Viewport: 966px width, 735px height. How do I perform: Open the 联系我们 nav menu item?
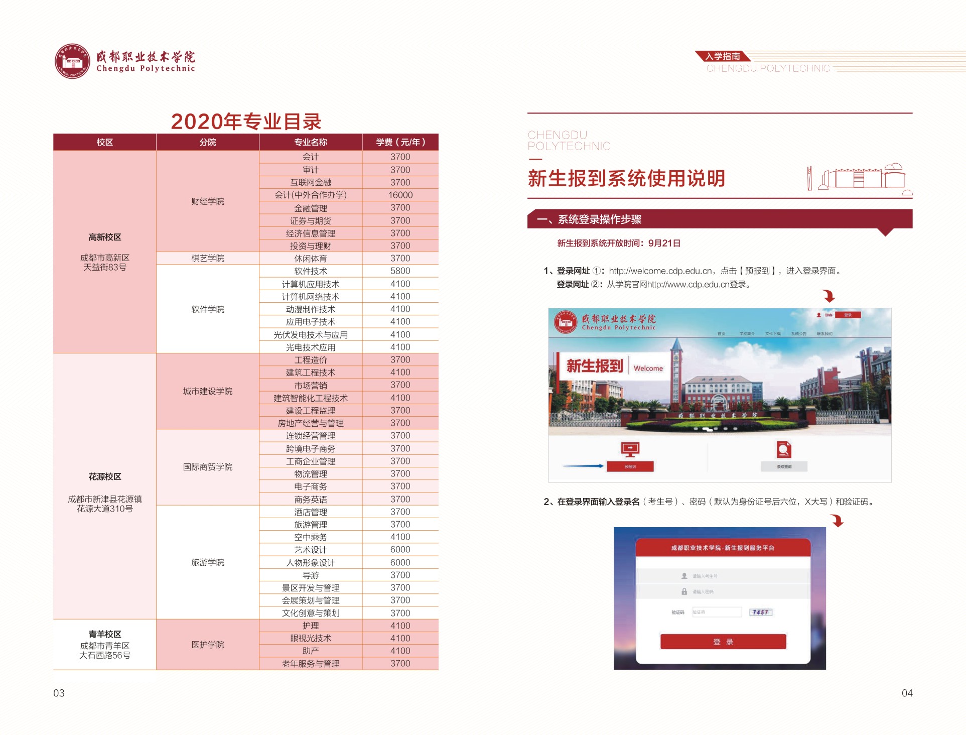point(824,333)
